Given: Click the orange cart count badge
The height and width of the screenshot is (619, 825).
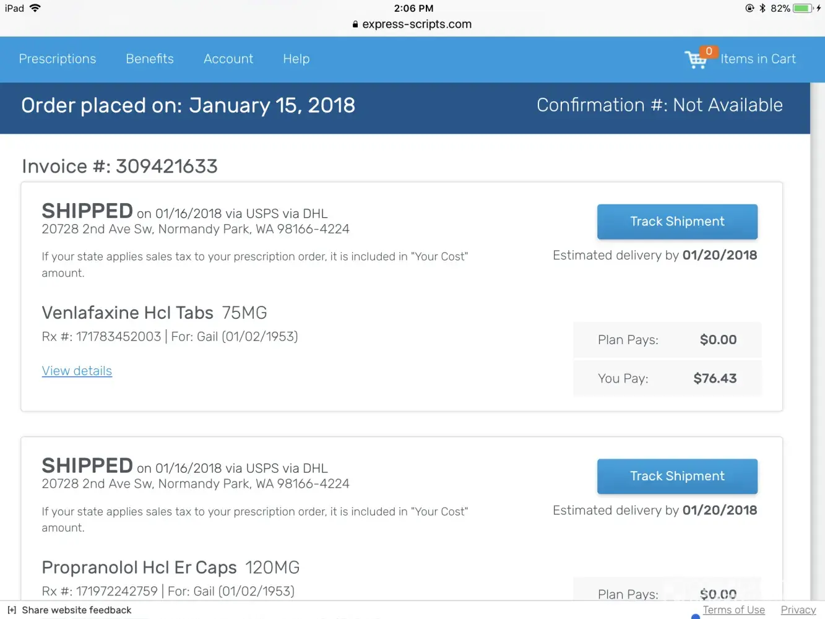Looking at the screenshot, I should pos(709,51).
